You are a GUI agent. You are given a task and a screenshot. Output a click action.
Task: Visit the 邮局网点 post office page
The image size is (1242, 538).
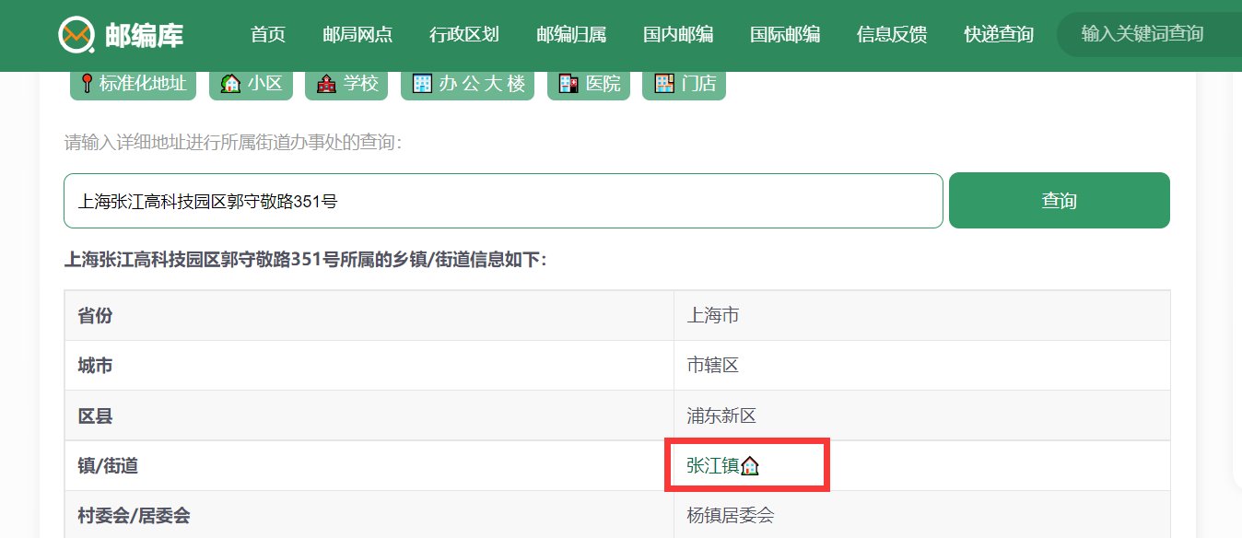(357, 35)
